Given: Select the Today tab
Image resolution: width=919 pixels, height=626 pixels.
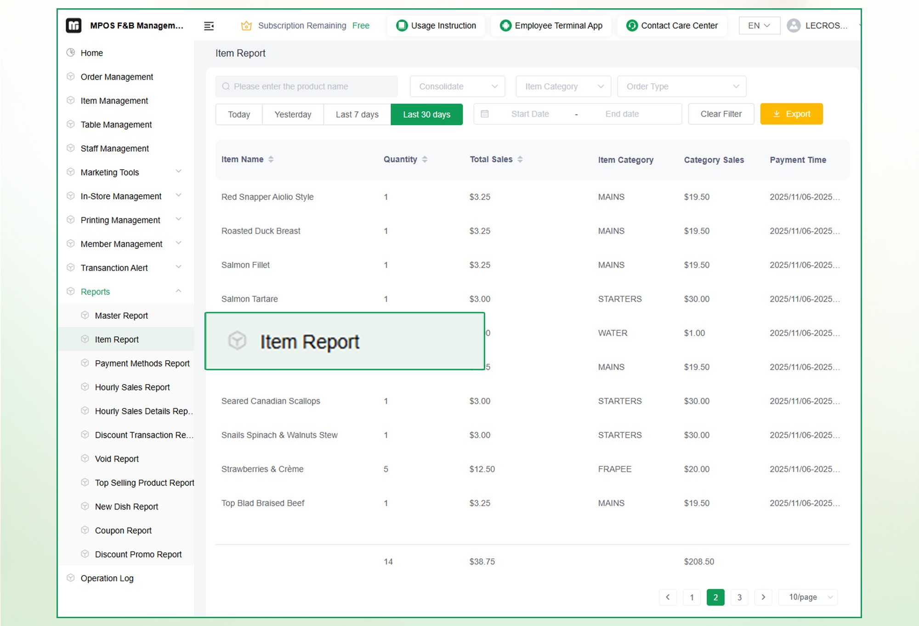Looking at the screenshot, I should 239,114.
